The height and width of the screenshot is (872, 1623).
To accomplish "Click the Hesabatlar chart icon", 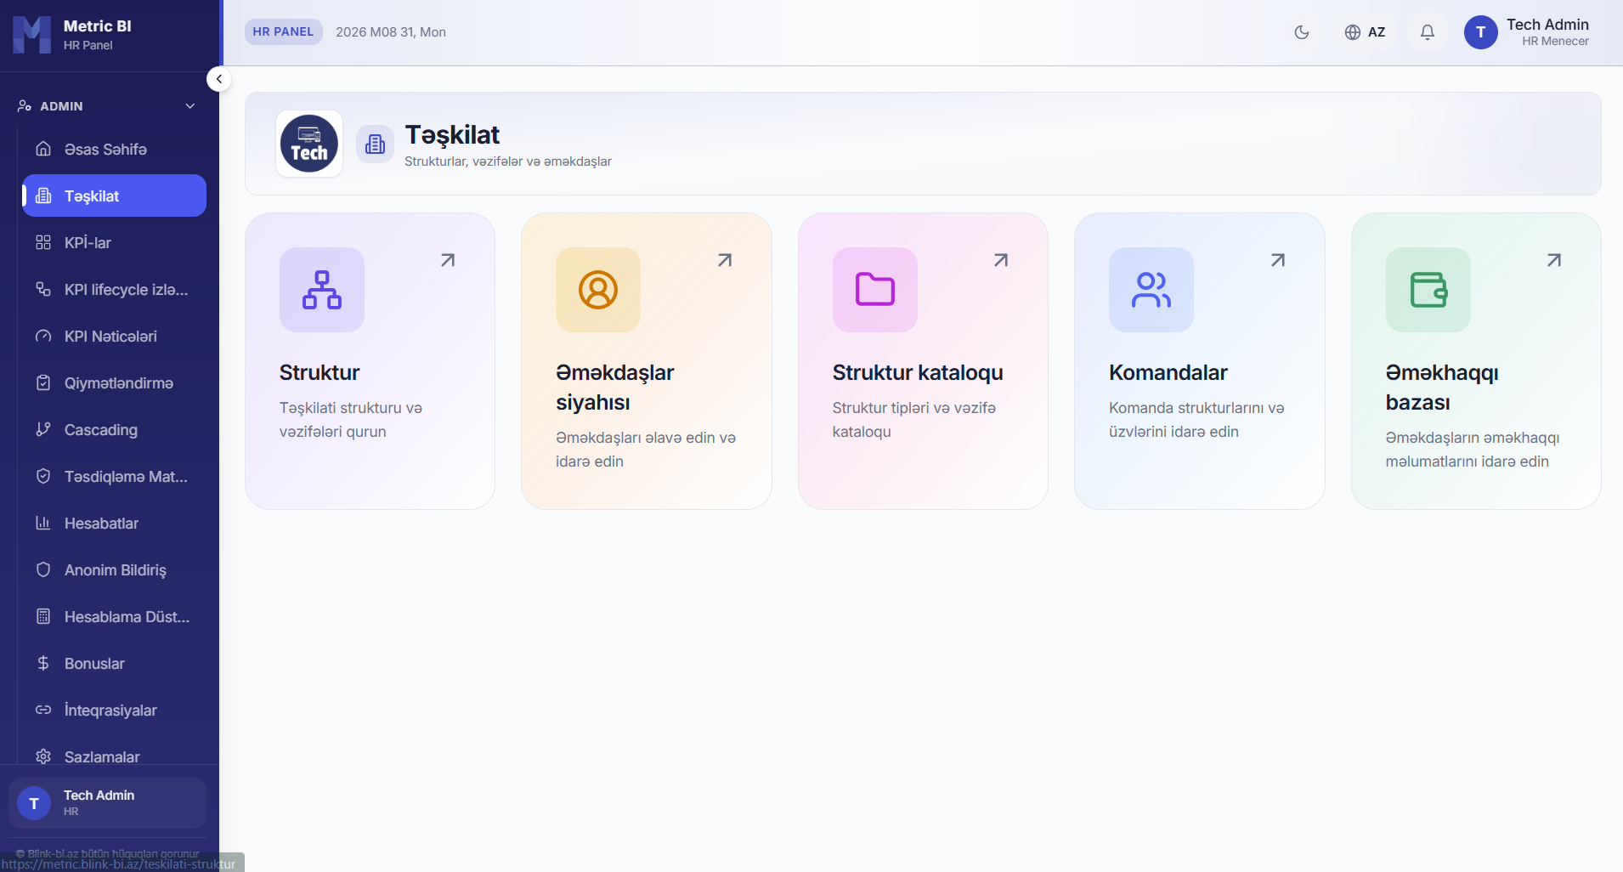I will tap(43, 524).
